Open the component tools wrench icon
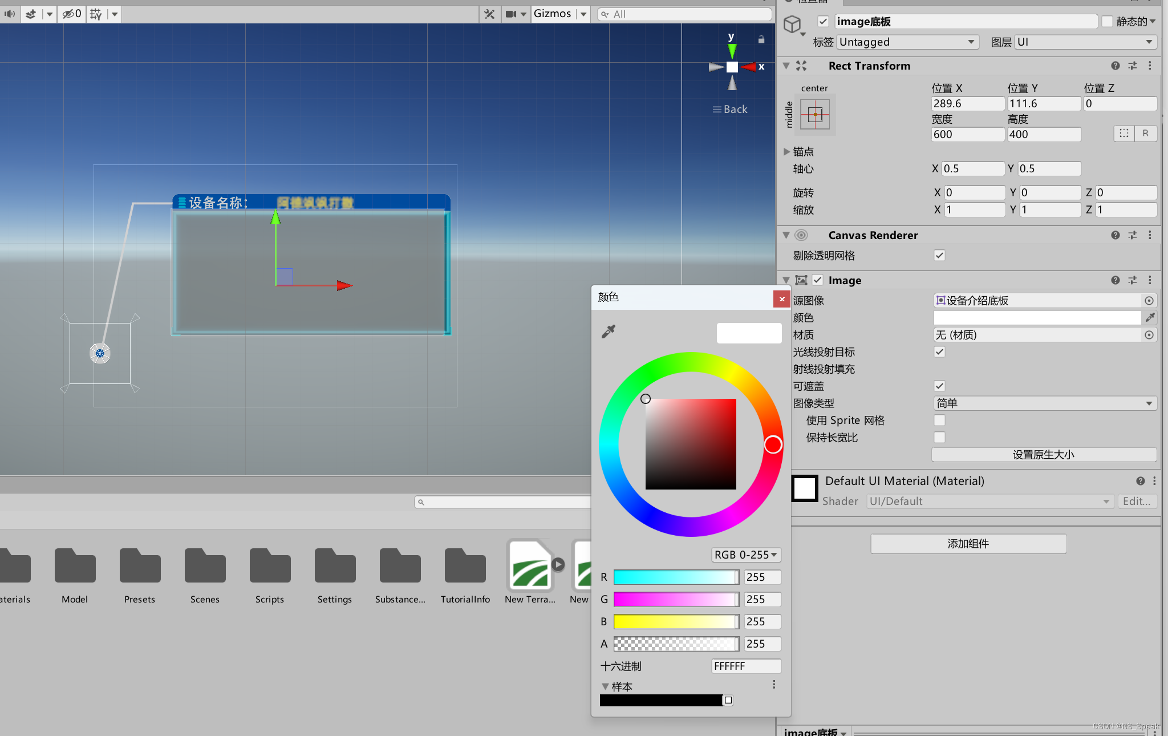1168x736 pixels. point(489,14)
